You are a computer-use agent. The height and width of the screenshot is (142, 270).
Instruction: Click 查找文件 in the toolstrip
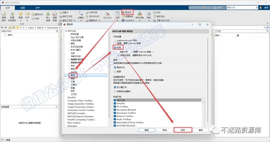[x=37, y=14]
